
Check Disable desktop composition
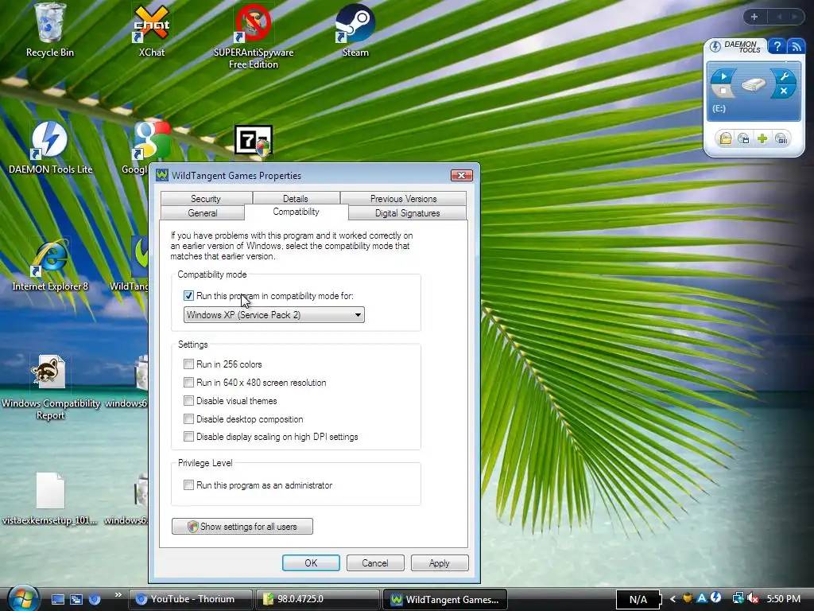point(188,418)
